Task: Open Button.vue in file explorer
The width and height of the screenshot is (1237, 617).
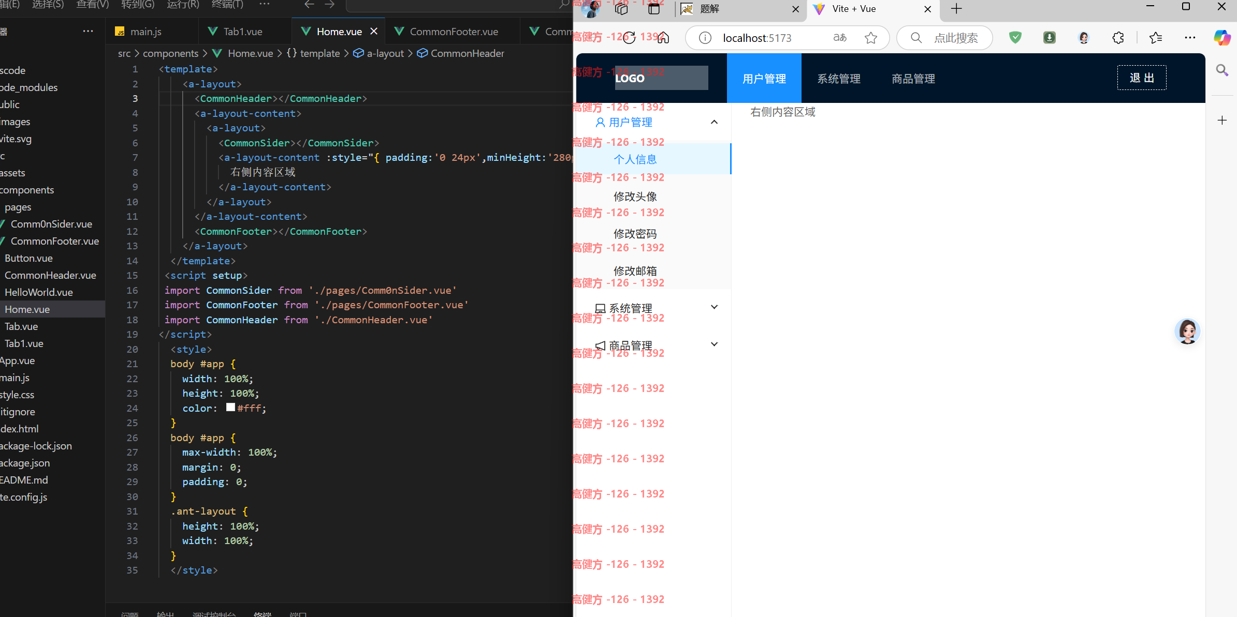Action: pyautogui.click(x=28, y=258)
